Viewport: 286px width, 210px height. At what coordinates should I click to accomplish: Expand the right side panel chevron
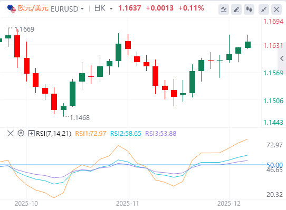(282, 58)
